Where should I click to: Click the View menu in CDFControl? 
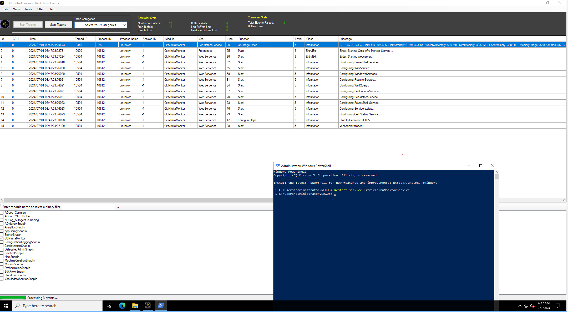point(16,9)
